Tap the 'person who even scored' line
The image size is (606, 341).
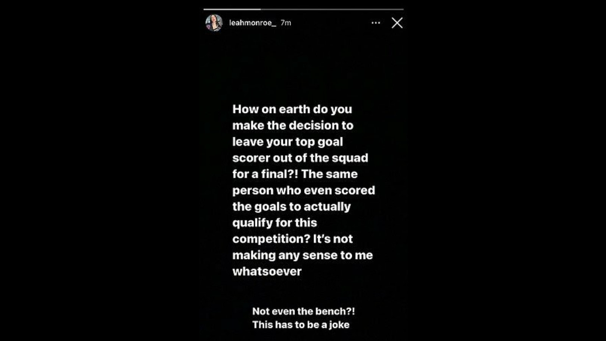tap(304, 190)
